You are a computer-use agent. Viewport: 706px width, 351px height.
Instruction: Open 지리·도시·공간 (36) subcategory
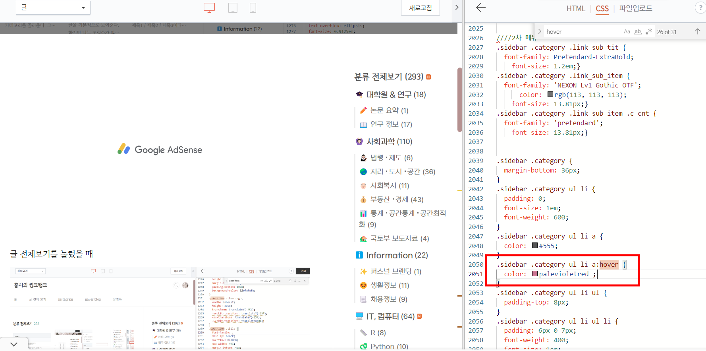tap(403, 172)
